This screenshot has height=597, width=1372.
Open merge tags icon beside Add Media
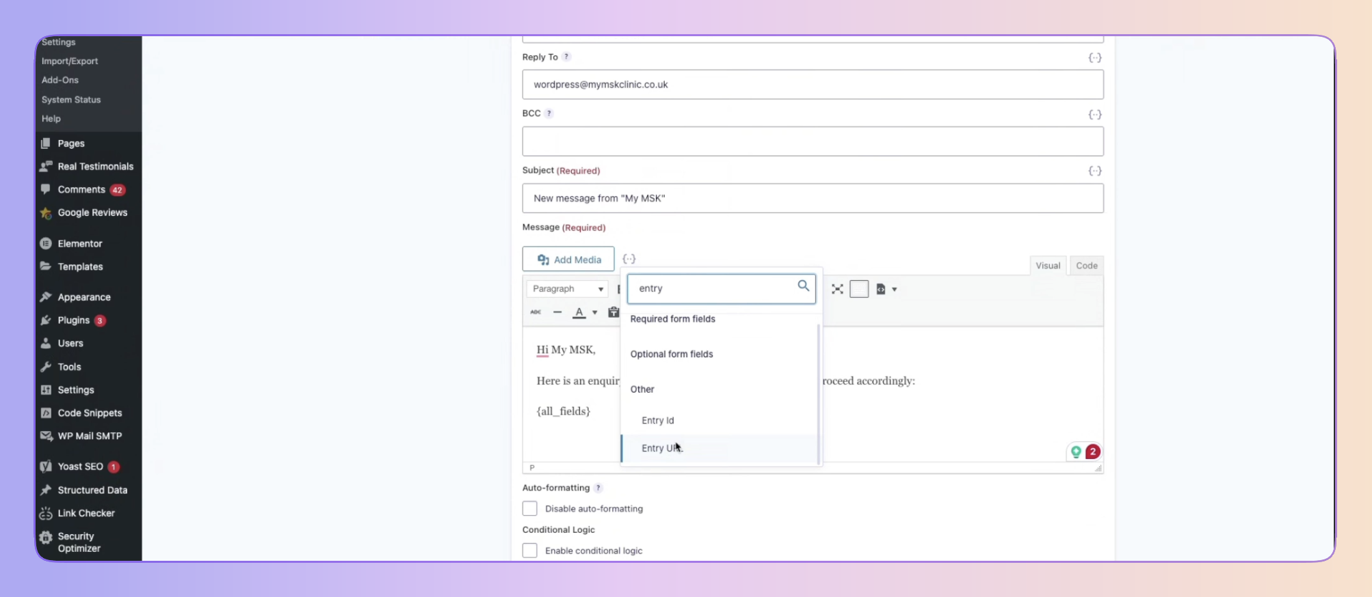pyautogui.click(x=629, y=259)
